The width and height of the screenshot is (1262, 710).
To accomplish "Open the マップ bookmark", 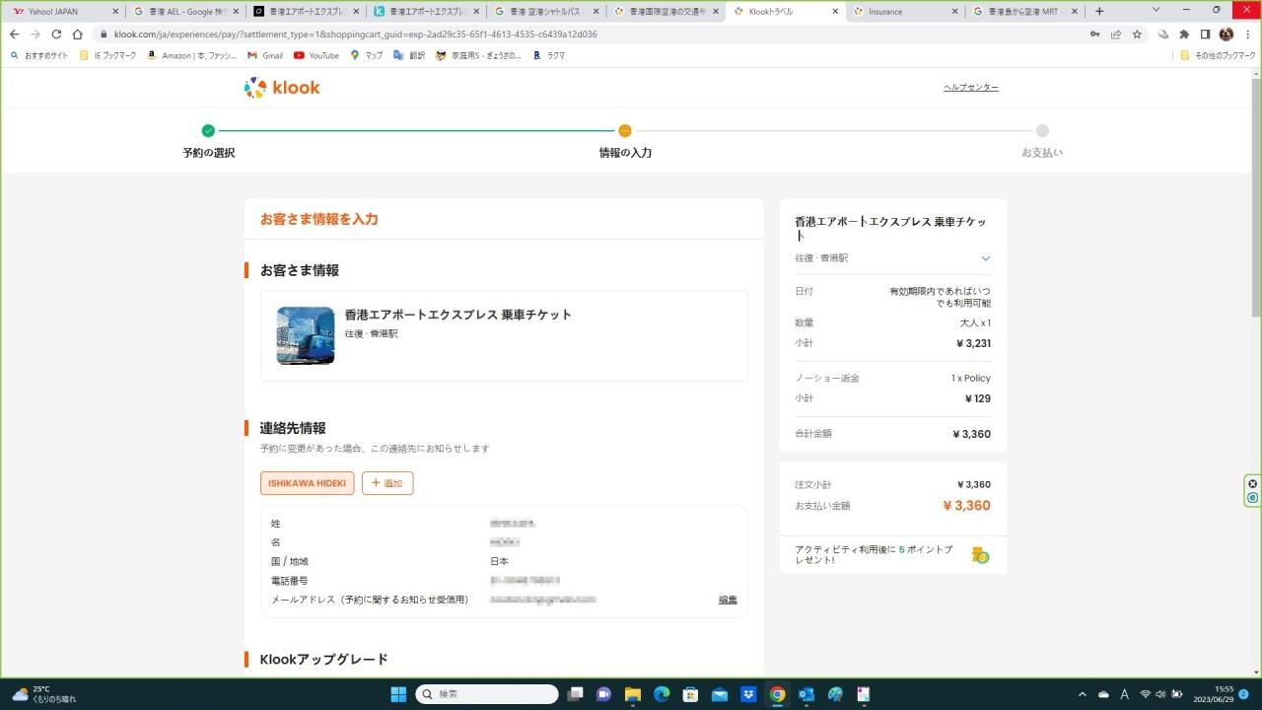I will [x=367, y=55].
